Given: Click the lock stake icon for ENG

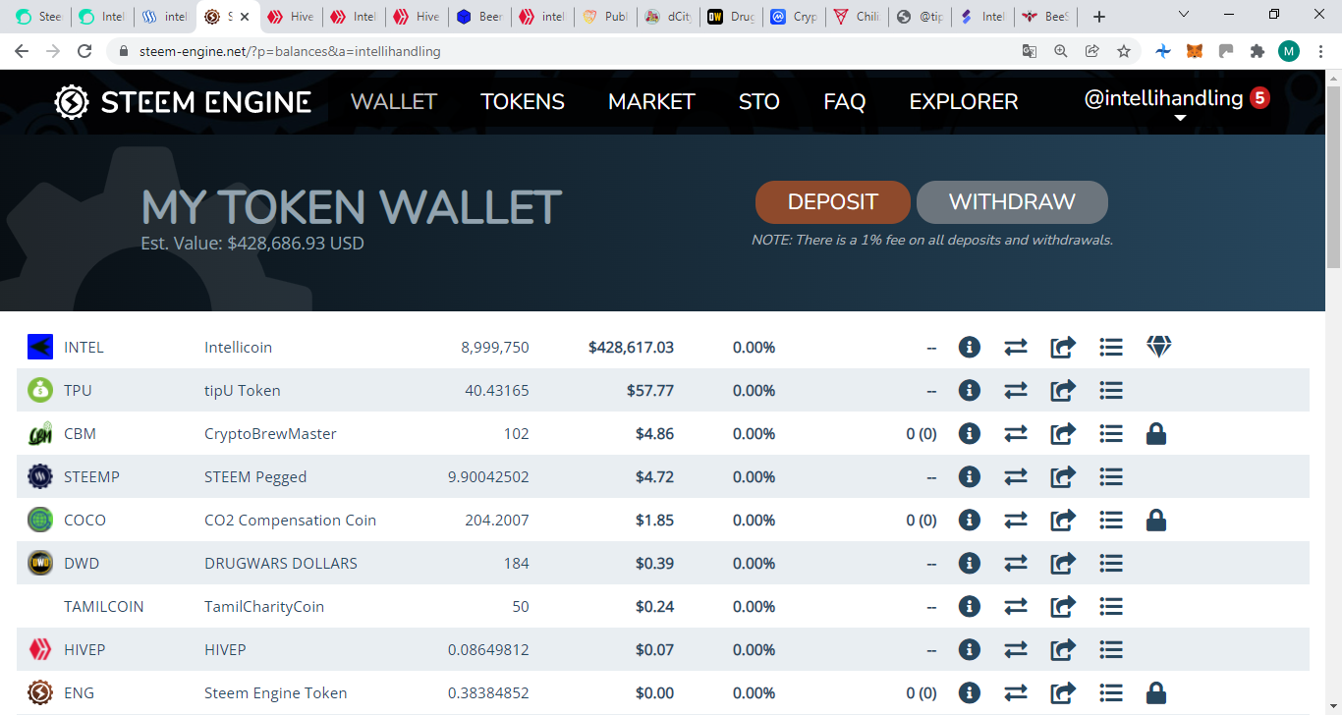Looking at the screenshot, I should click(x=1156, y=692).
